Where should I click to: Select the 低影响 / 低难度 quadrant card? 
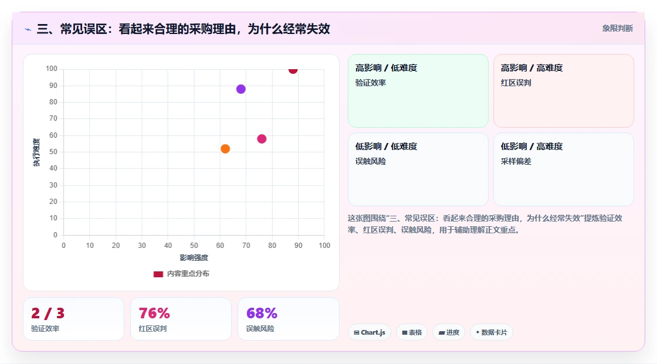(418, 169)
